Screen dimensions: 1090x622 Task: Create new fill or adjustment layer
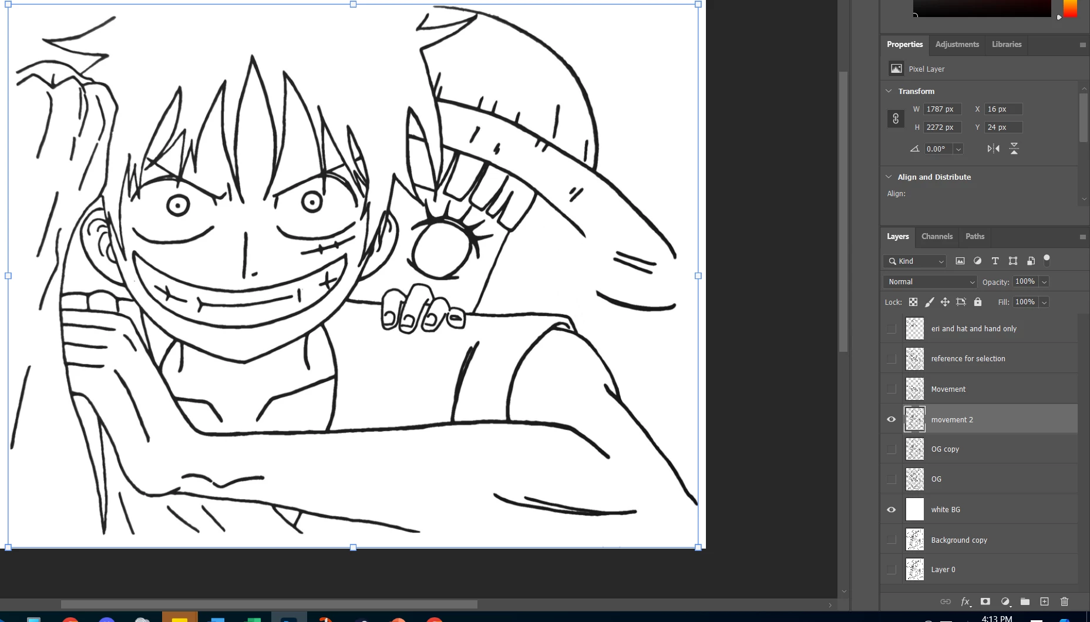(1005, 601)
